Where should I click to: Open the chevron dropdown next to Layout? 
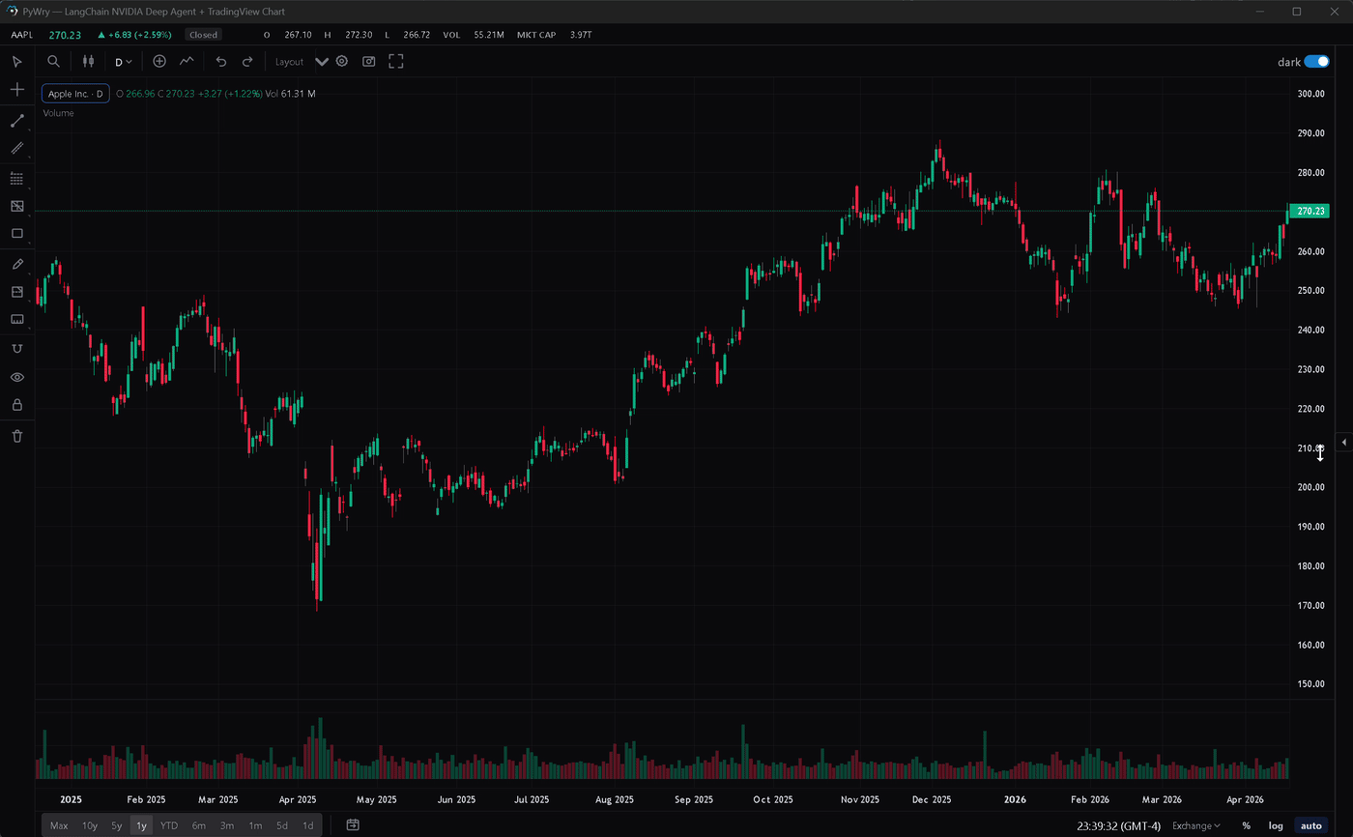pyautogui.click(x=322, y=61)
